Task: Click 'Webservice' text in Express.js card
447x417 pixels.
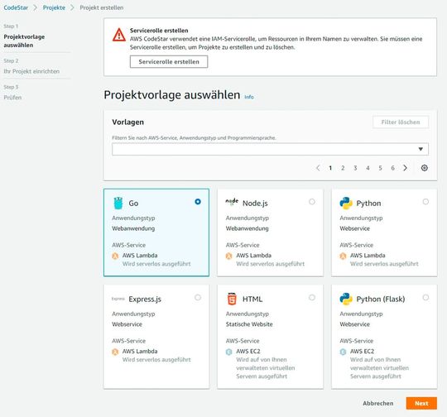Action: tap(127, 324)
